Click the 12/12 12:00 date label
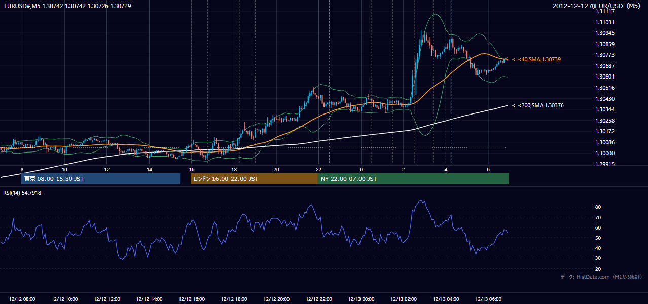 pyautogui.click(x=107, y=299)
